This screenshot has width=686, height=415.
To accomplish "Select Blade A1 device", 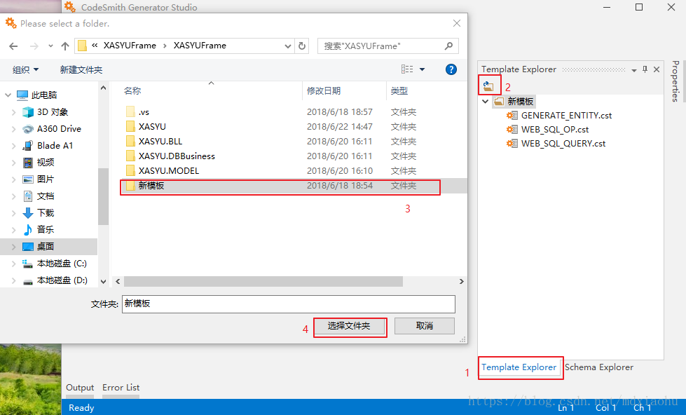I will (x=55, y=145).
